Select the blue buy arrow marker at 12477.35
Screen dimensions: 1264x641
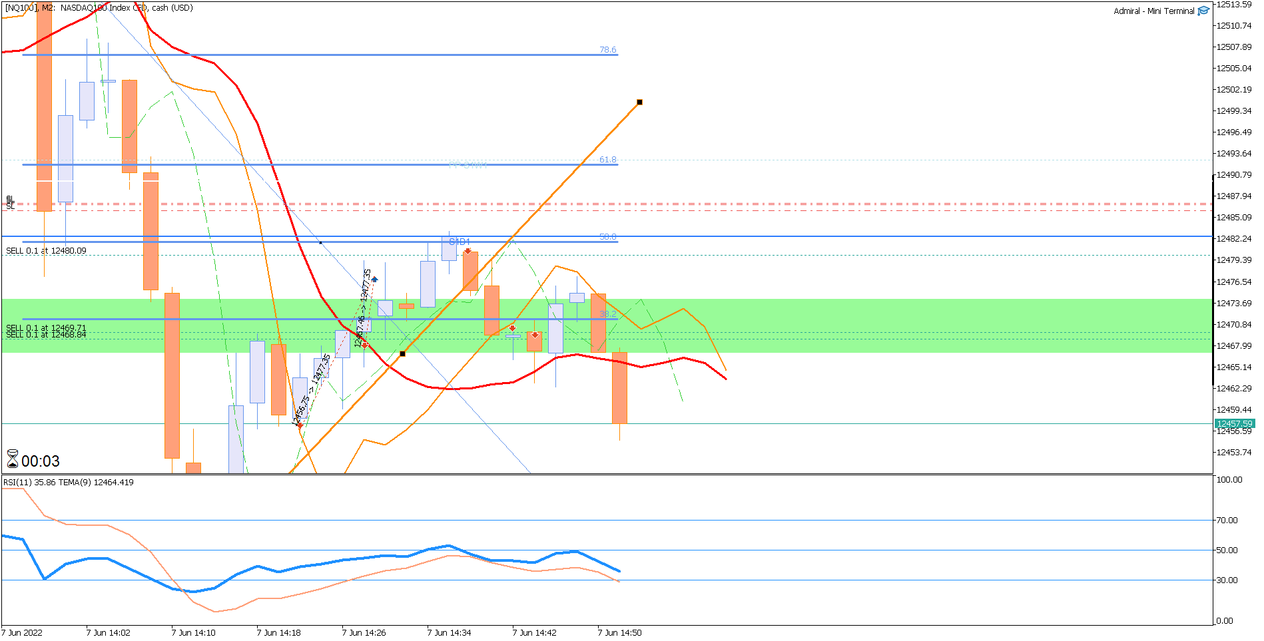click(x=375, y=280)
